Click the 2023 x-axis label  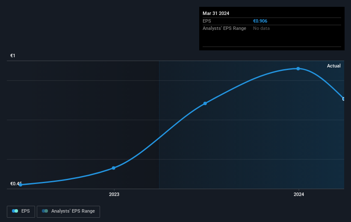(114, 194)
